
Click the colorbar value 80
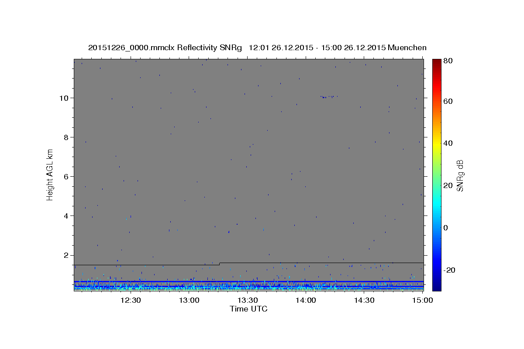(447, 61)
